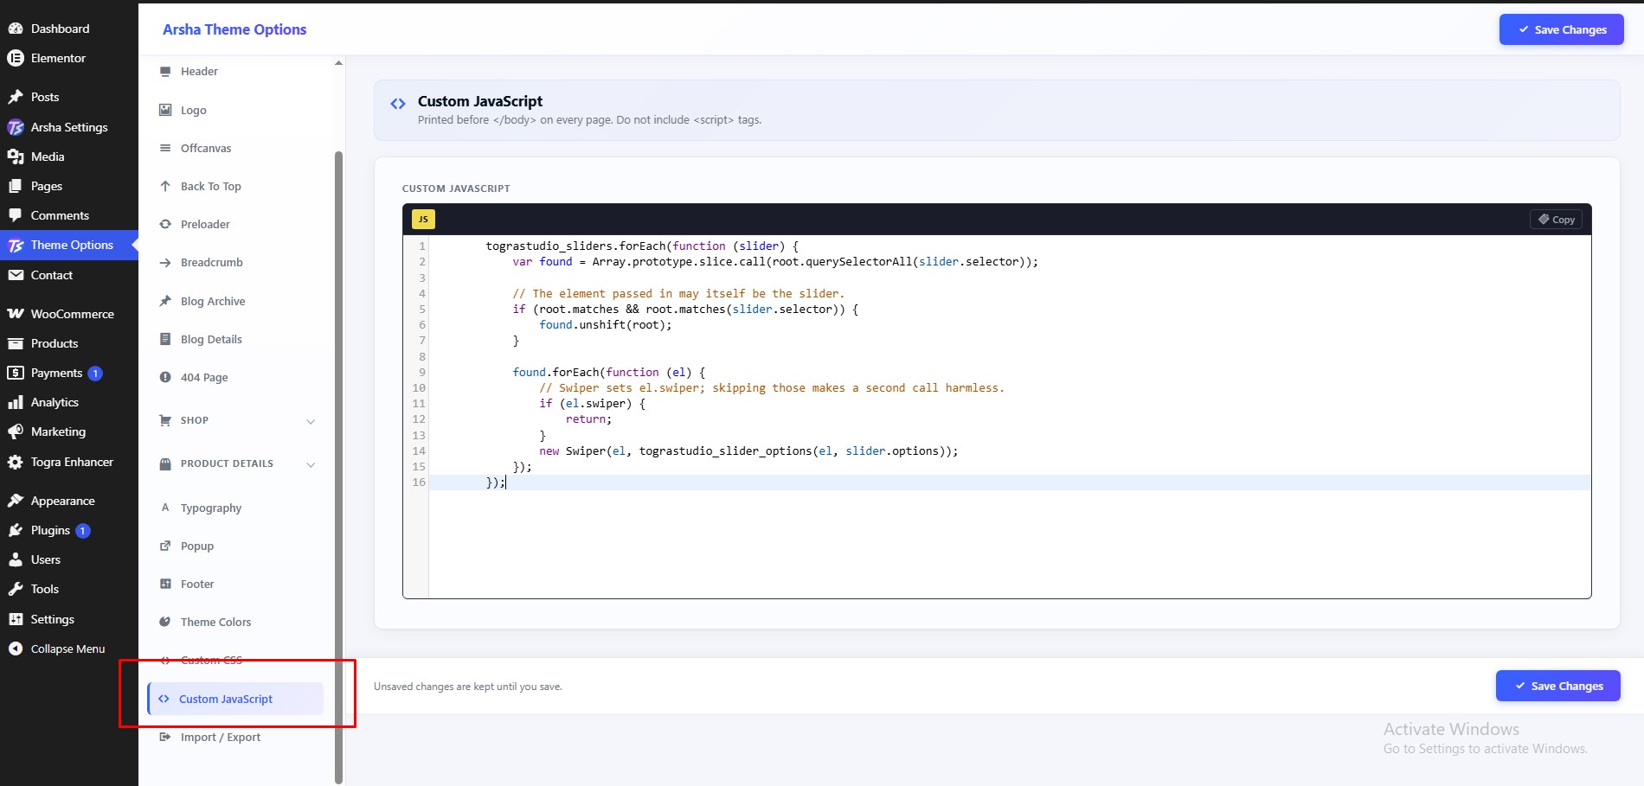Click the Appearance paintbrush icon
Screen dimensions: 1644x786
[16, 501]
